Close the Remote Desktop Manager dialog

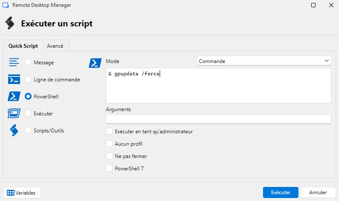[331, 5]
